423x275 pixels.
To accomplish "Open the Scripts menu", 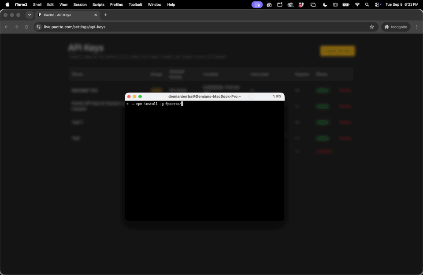I will tap(98, 4).
